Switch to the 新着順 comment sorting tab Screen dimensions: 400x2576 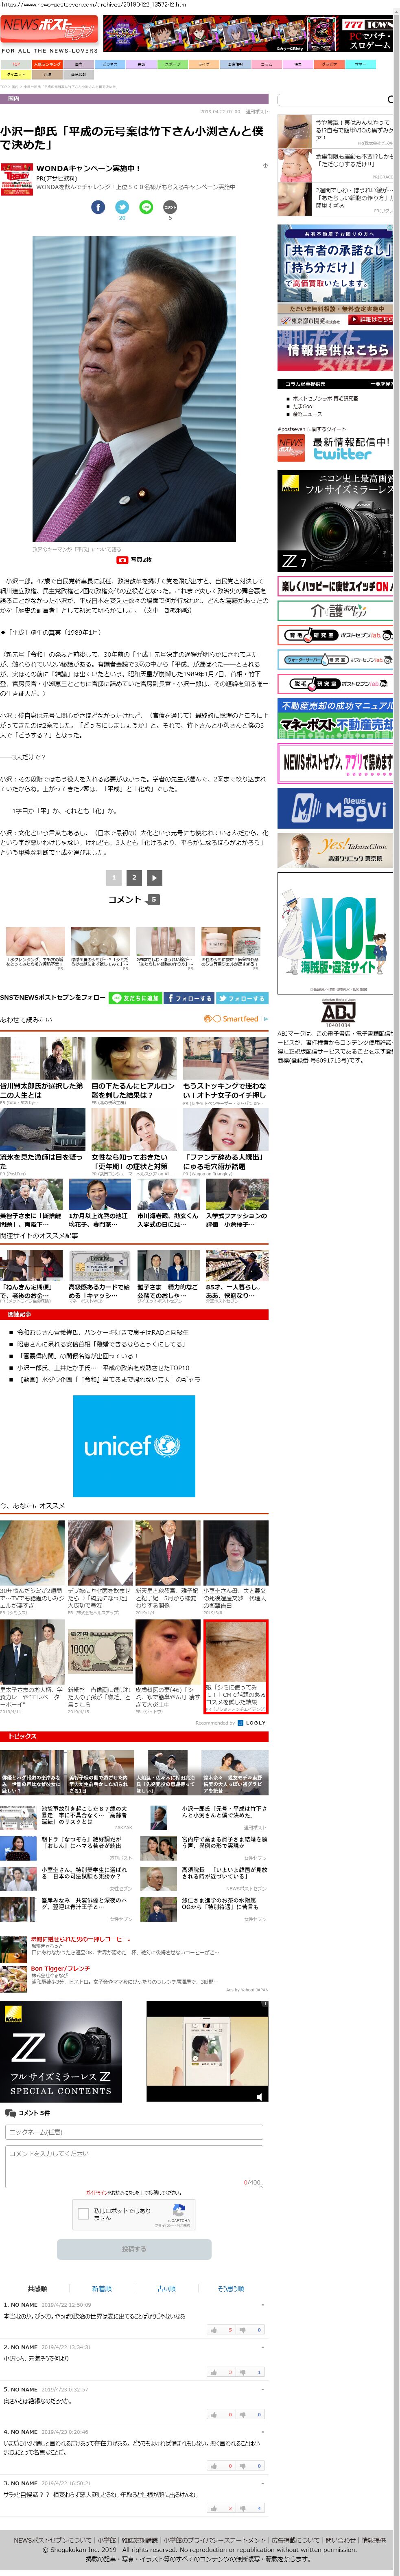[102, 2288]
